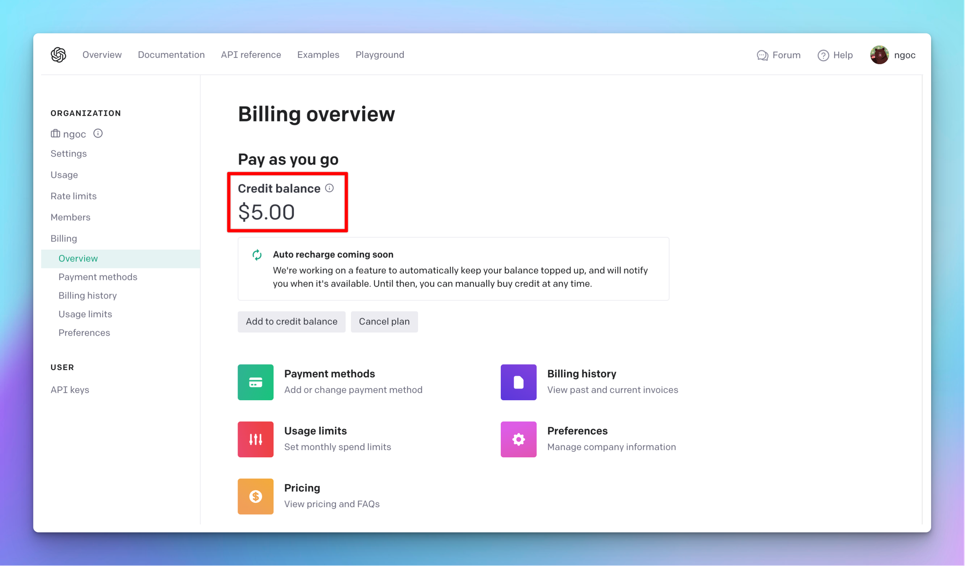Open the ngoc user avatar menu
Viewport: 965px width, 566px height.
click(879, 55)
